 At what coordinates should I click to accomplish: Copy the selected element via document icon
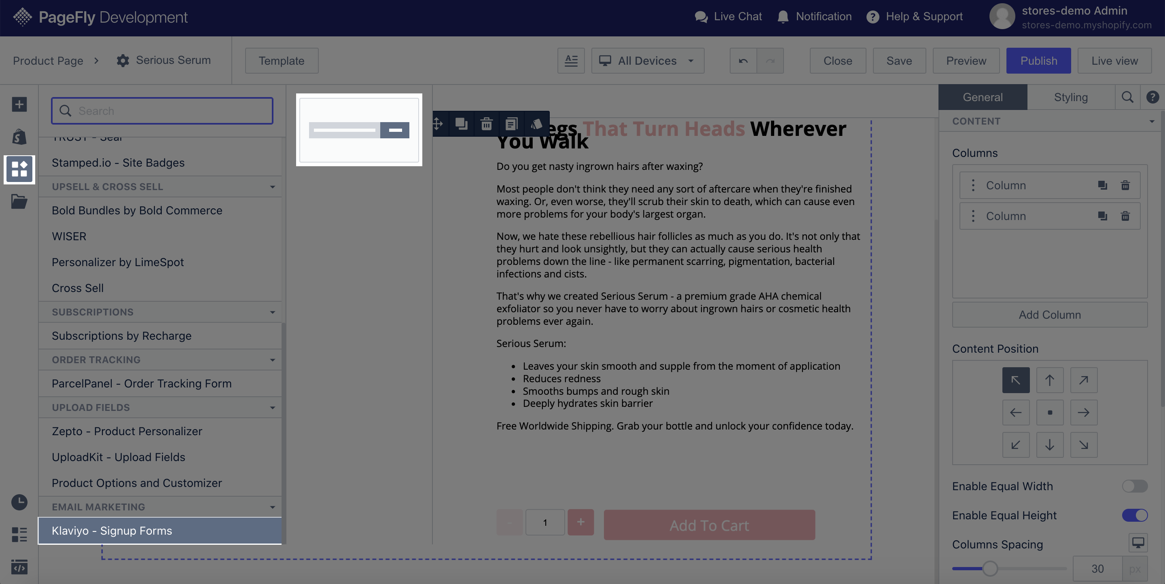point(511,123)
